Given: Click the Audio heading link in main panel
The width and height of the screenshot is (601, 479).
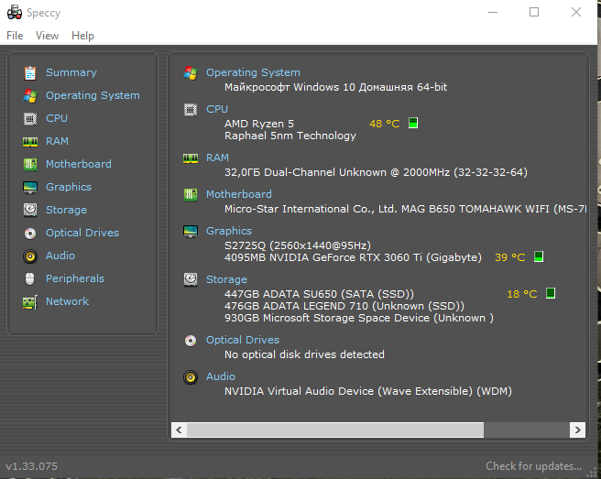Looking at the screenshot, I should [x=221, y=376].
